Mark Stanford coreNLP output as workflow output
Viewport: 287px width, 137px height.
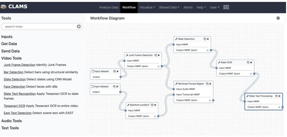tap(155, 116)
